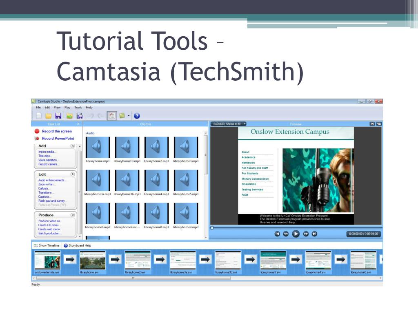Click the full screen preview icon
The width and height of the screenshot is (418, 313).
pos(372,124)
